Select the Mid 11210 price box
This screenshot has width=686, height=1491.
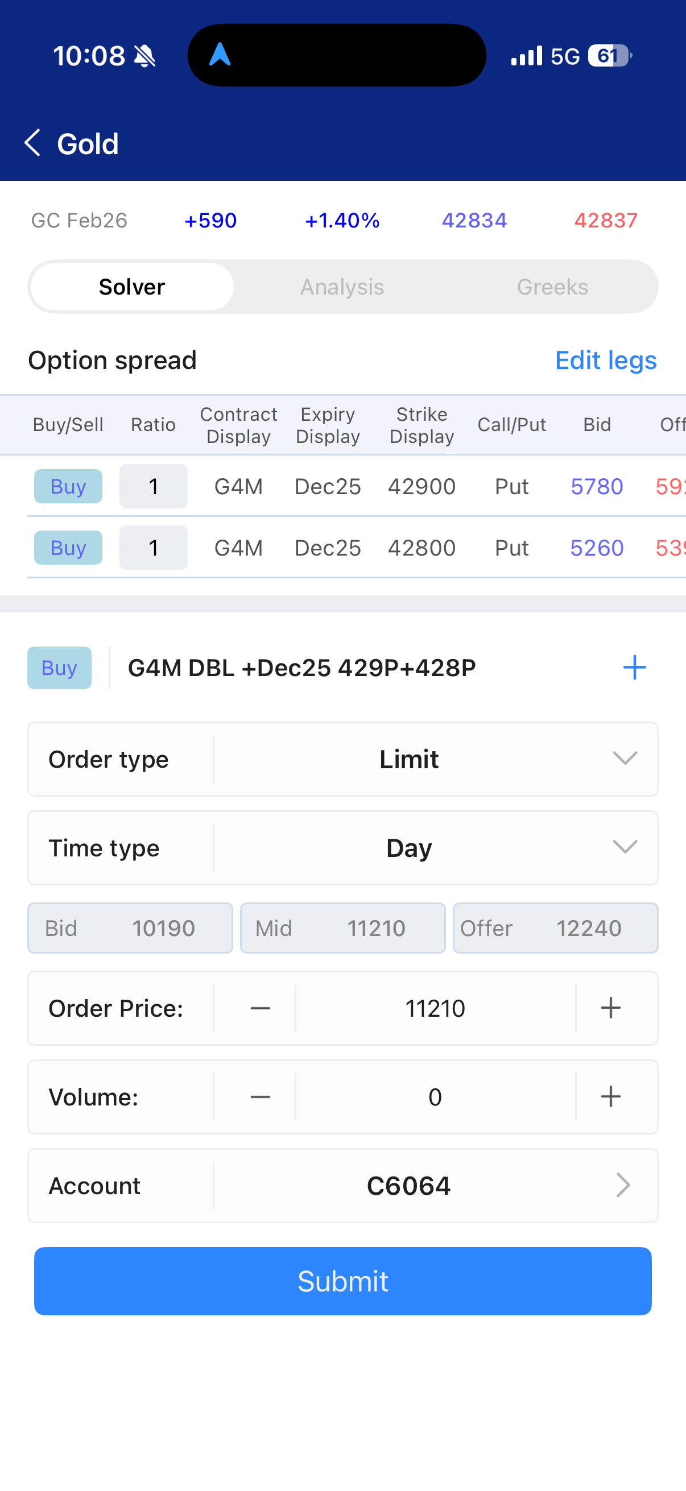point(342,928)
